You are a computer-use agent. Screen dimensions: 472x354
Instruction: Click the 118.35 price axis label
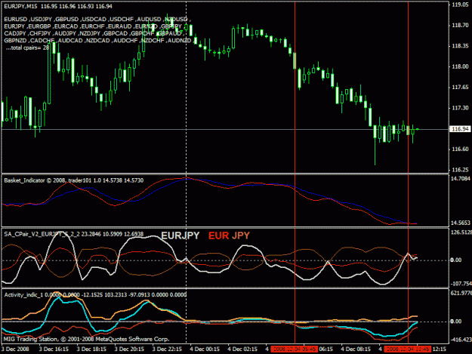(460, 46)
